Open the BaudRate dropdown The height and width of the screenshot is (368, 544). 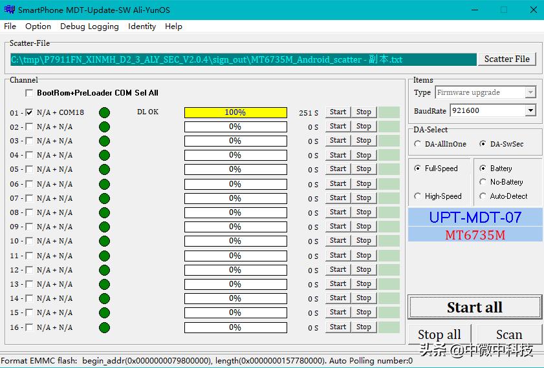tap(530, 111)
